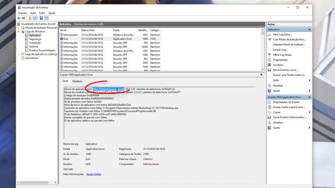335x188 pixels.
Task: Select the Windows Error Re... row at 06:20:05
Action: pyautogui.click(x=110, y=35)
